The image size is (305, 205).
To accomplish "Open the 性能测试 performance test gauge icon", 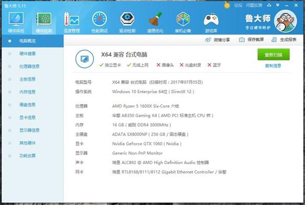I will click(100, 22).
